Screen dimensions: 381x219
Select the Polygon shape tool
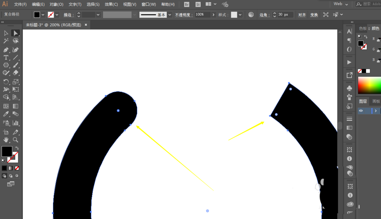tap(6, 65)
